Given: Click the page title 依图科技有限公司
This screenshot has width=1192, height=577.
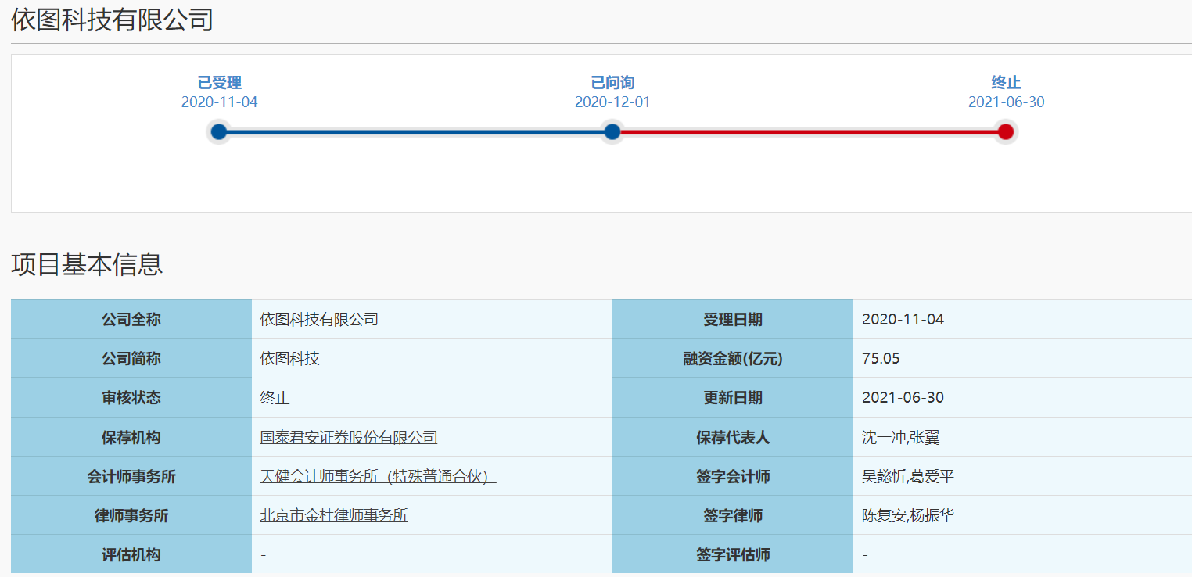Looking at the screenshot, I should [113, 20].
